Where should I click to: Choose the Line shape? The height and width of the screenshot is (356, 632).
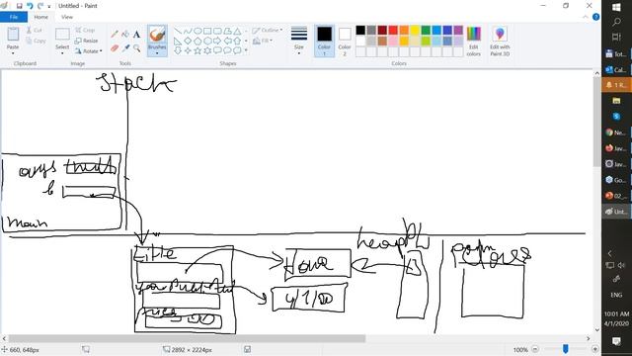[178, 31]
